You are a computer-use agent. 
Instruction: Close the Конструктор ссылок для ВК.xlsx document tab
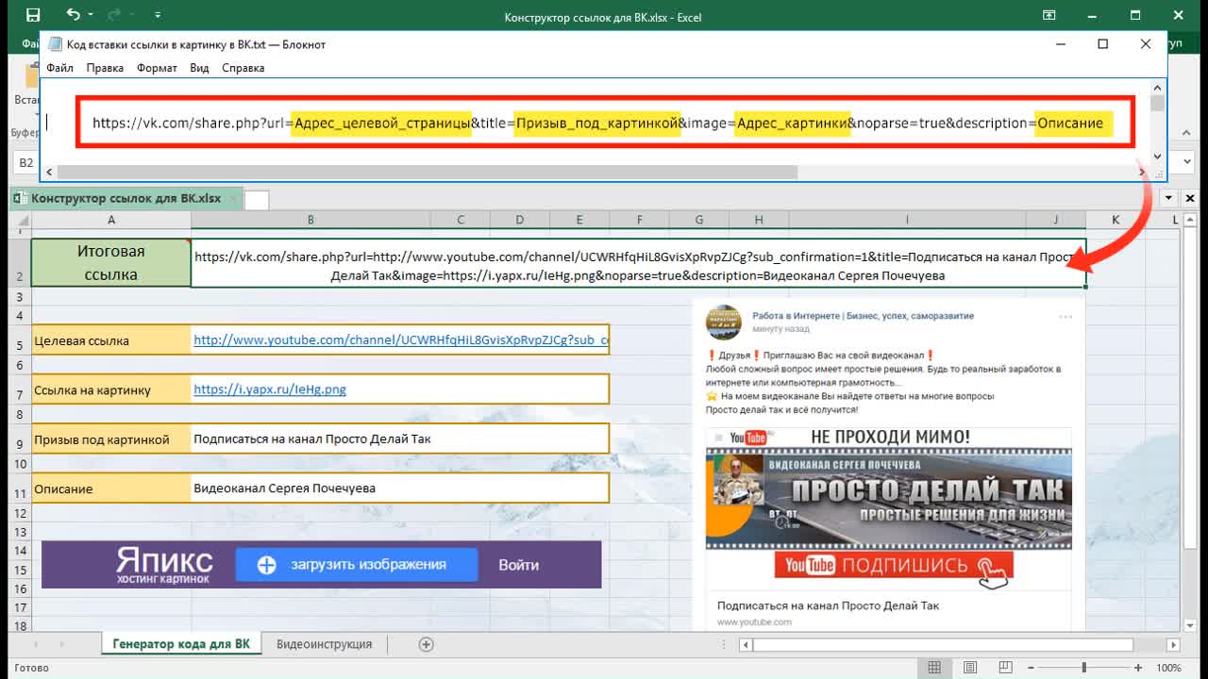[233, 198]
